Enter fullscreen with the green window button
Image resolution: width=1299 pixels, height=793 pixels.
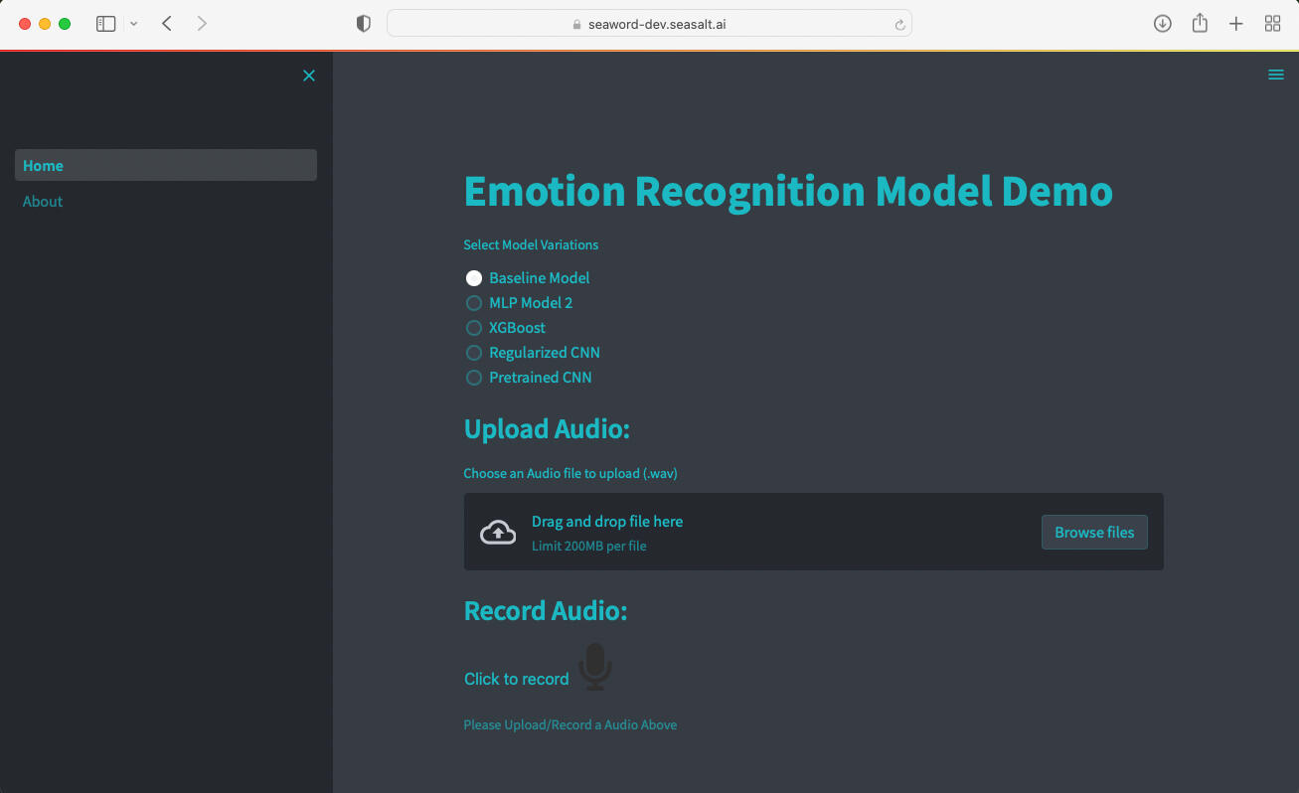(65, 24)
